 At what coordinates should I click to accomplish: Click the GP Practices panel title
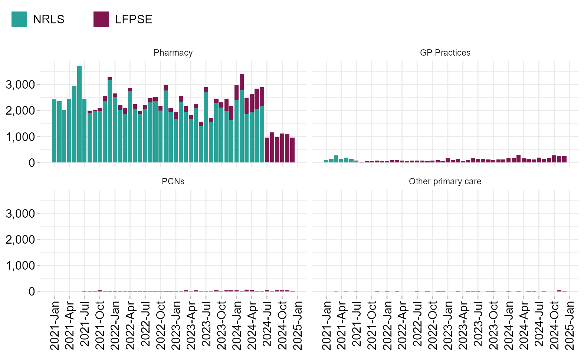tap(445, 53)
